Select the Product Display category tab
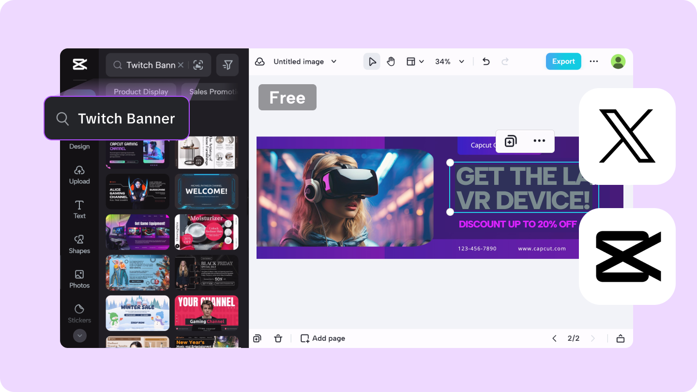Image resolution: width=697 pixels, height=392 pixels. 141,91
